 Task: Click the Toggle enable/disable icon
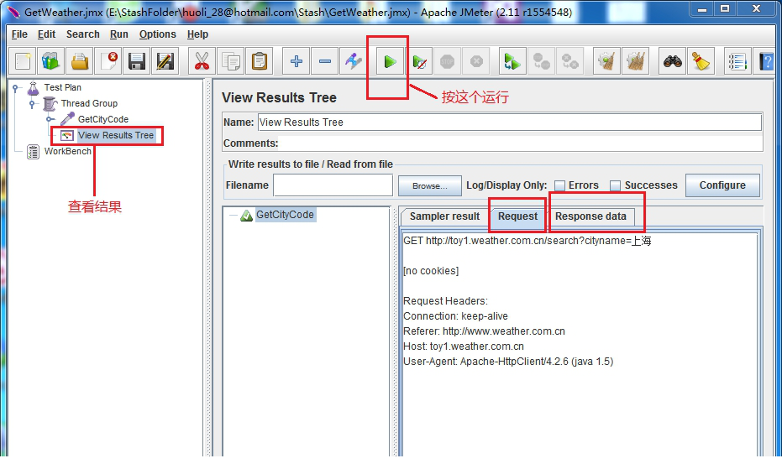pyautogui.click(x=353, y=61)
